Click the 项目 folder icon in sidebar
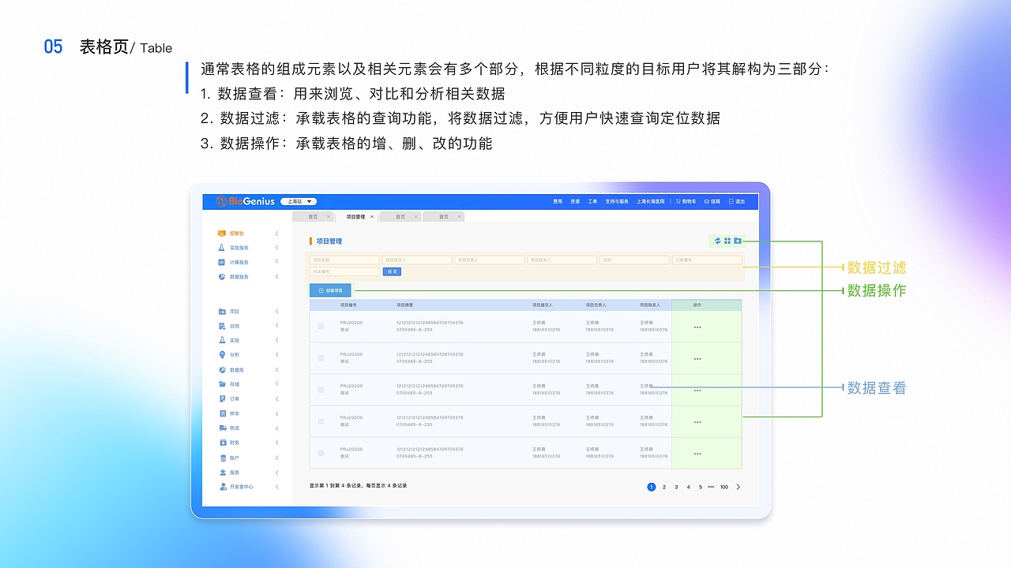This screenshot has height=568, width=1011. click(x=223, y=312)
